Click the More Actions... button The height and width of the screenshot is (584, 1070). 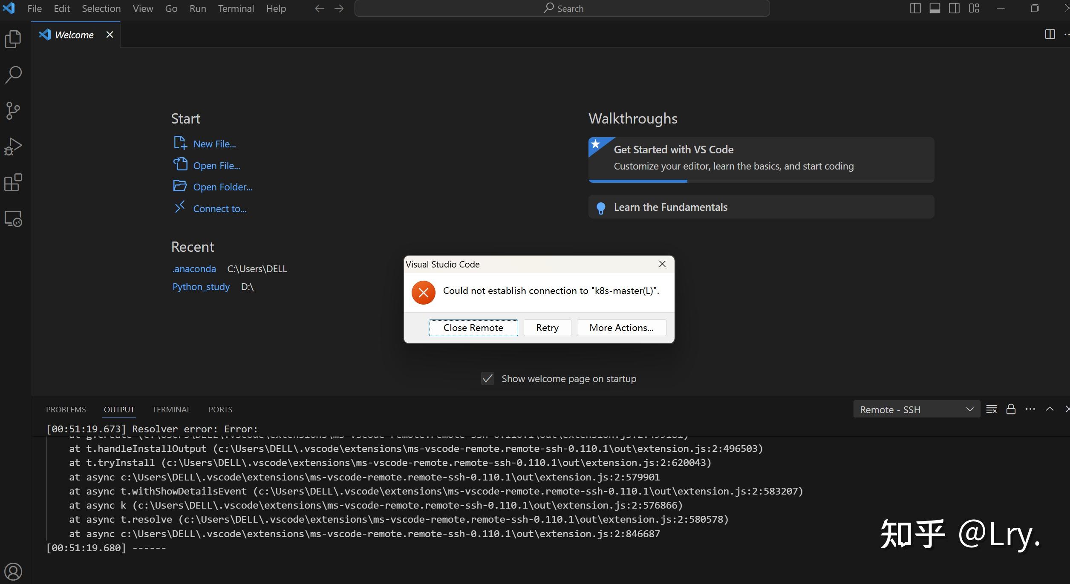pyautogui.click(x=621, y=328)
